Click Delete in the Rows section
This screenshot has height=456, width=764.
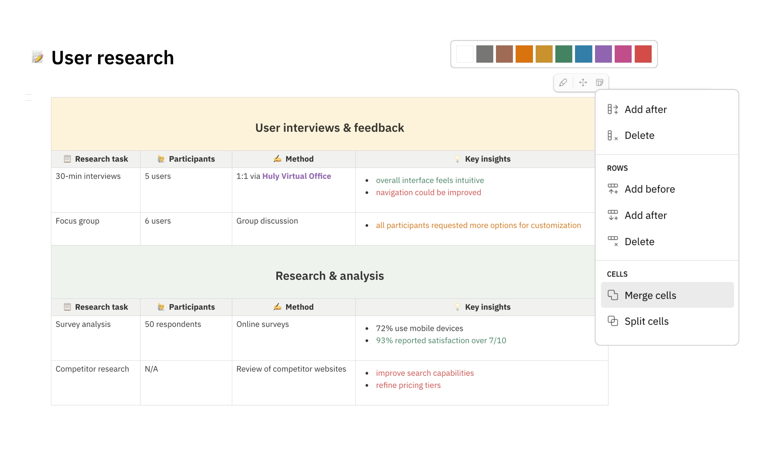pyautogui.click(x=639, y=242)
